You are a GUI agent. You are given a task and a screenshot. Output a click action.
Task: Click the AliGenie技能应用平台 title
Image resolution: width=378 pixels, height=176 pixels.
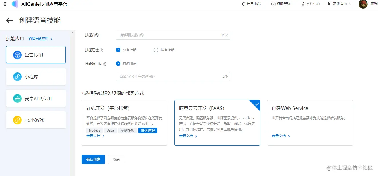coord(44,4)
